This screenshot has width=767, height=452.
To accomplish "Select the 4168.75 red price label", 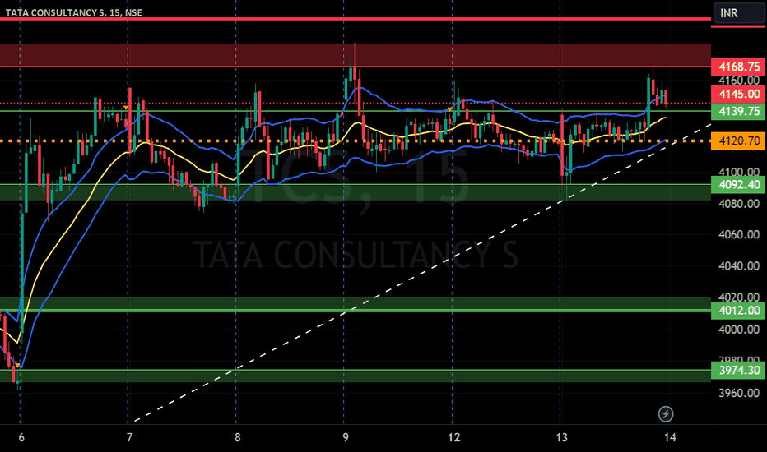I will (738, 67).
